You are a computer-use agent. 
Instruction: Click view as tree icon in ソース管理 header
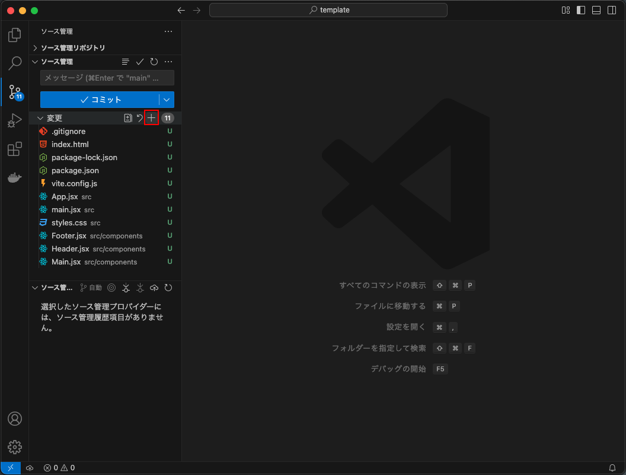pyautogui.click(x=125, y=62)
